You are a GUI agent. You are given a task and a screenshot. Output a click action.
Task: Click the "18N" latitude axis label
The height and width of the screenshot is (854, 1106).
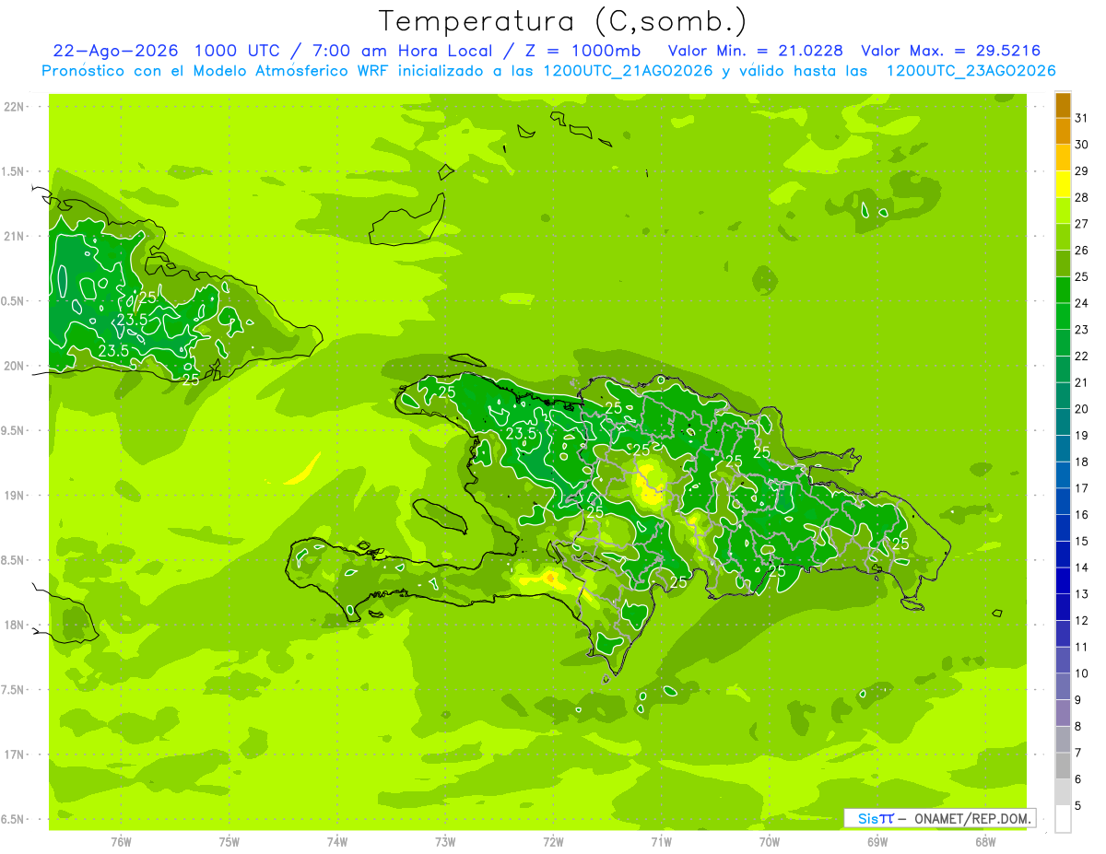(x=13, y=625)
